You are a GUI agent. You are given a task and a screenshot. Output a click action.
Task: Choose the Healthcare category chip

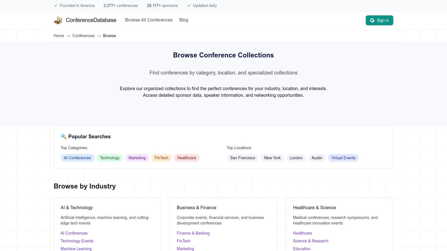(187, 158)
